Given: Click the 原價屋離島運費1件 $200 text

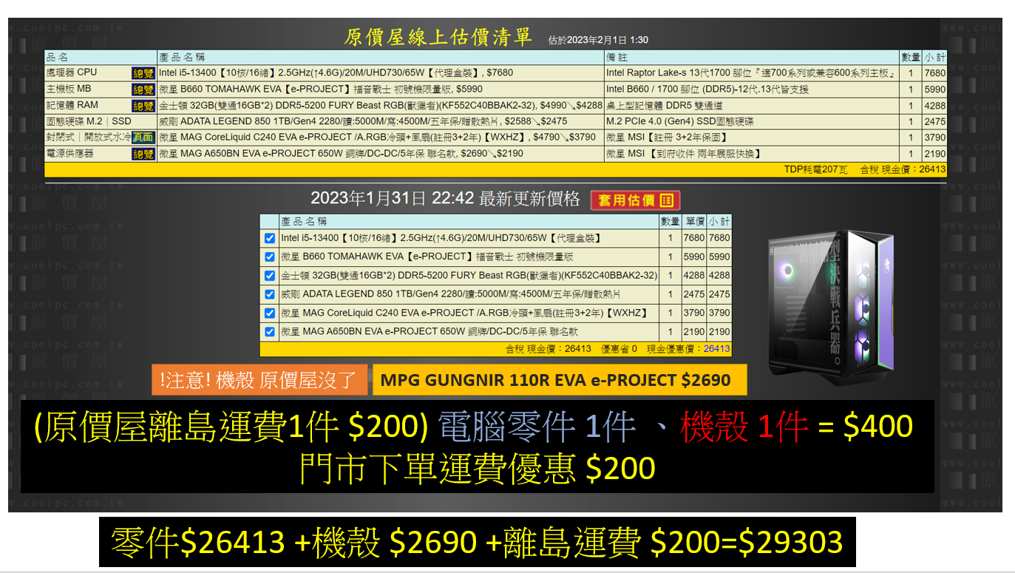Looking at the screenshot, I should (231, 427).
